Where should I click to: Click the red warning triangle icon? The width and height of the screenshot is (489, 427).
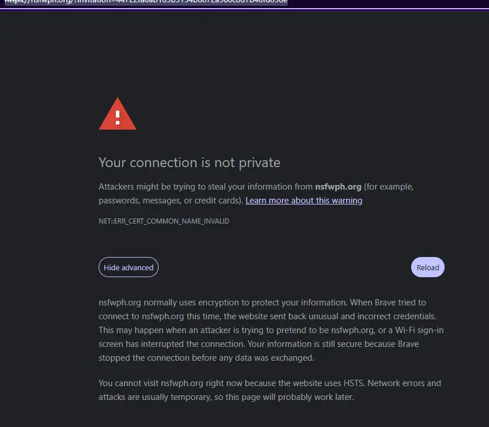pyautogui.click(x=118, y=114)
